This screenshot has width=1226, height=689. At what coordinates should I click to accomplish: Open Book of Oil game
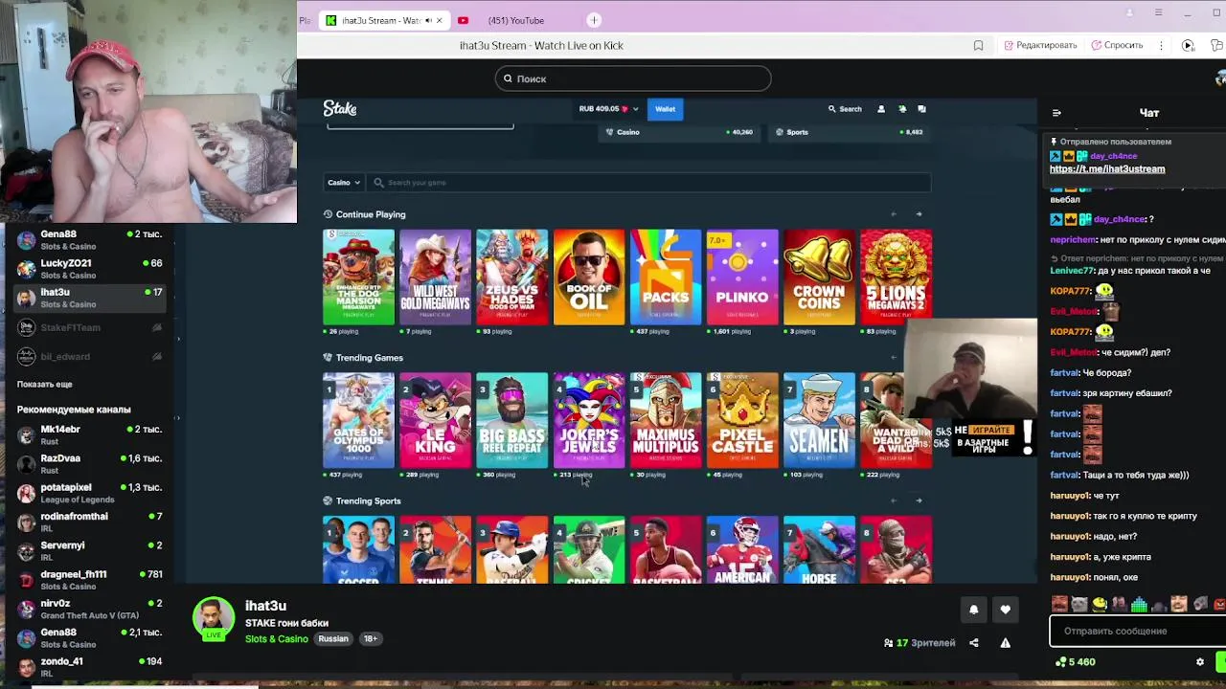click(589, 278)
